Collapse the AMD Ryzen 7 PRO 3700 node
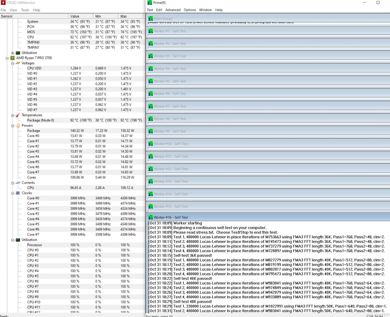This screenshot has width=390, height=317. 7,58
